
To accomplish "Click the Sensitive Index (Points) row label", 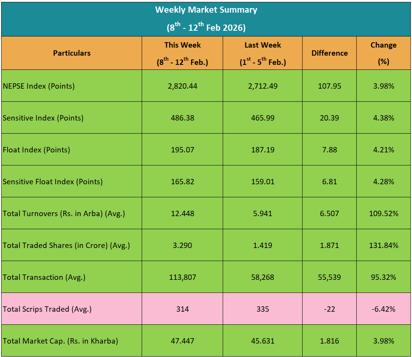I will (x=43, y=118).
